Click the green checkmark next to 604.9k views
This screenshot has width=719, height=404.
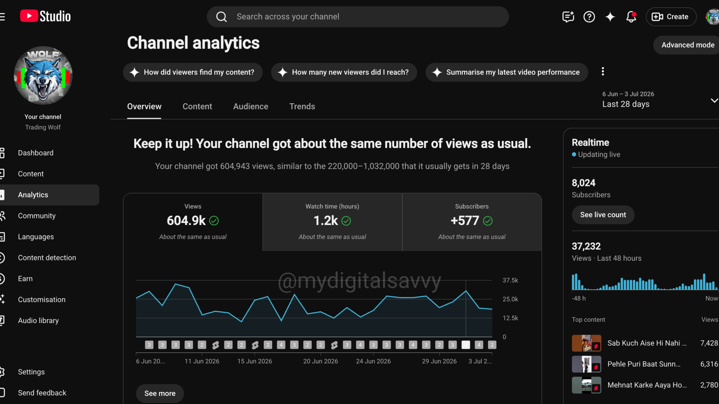214,221
